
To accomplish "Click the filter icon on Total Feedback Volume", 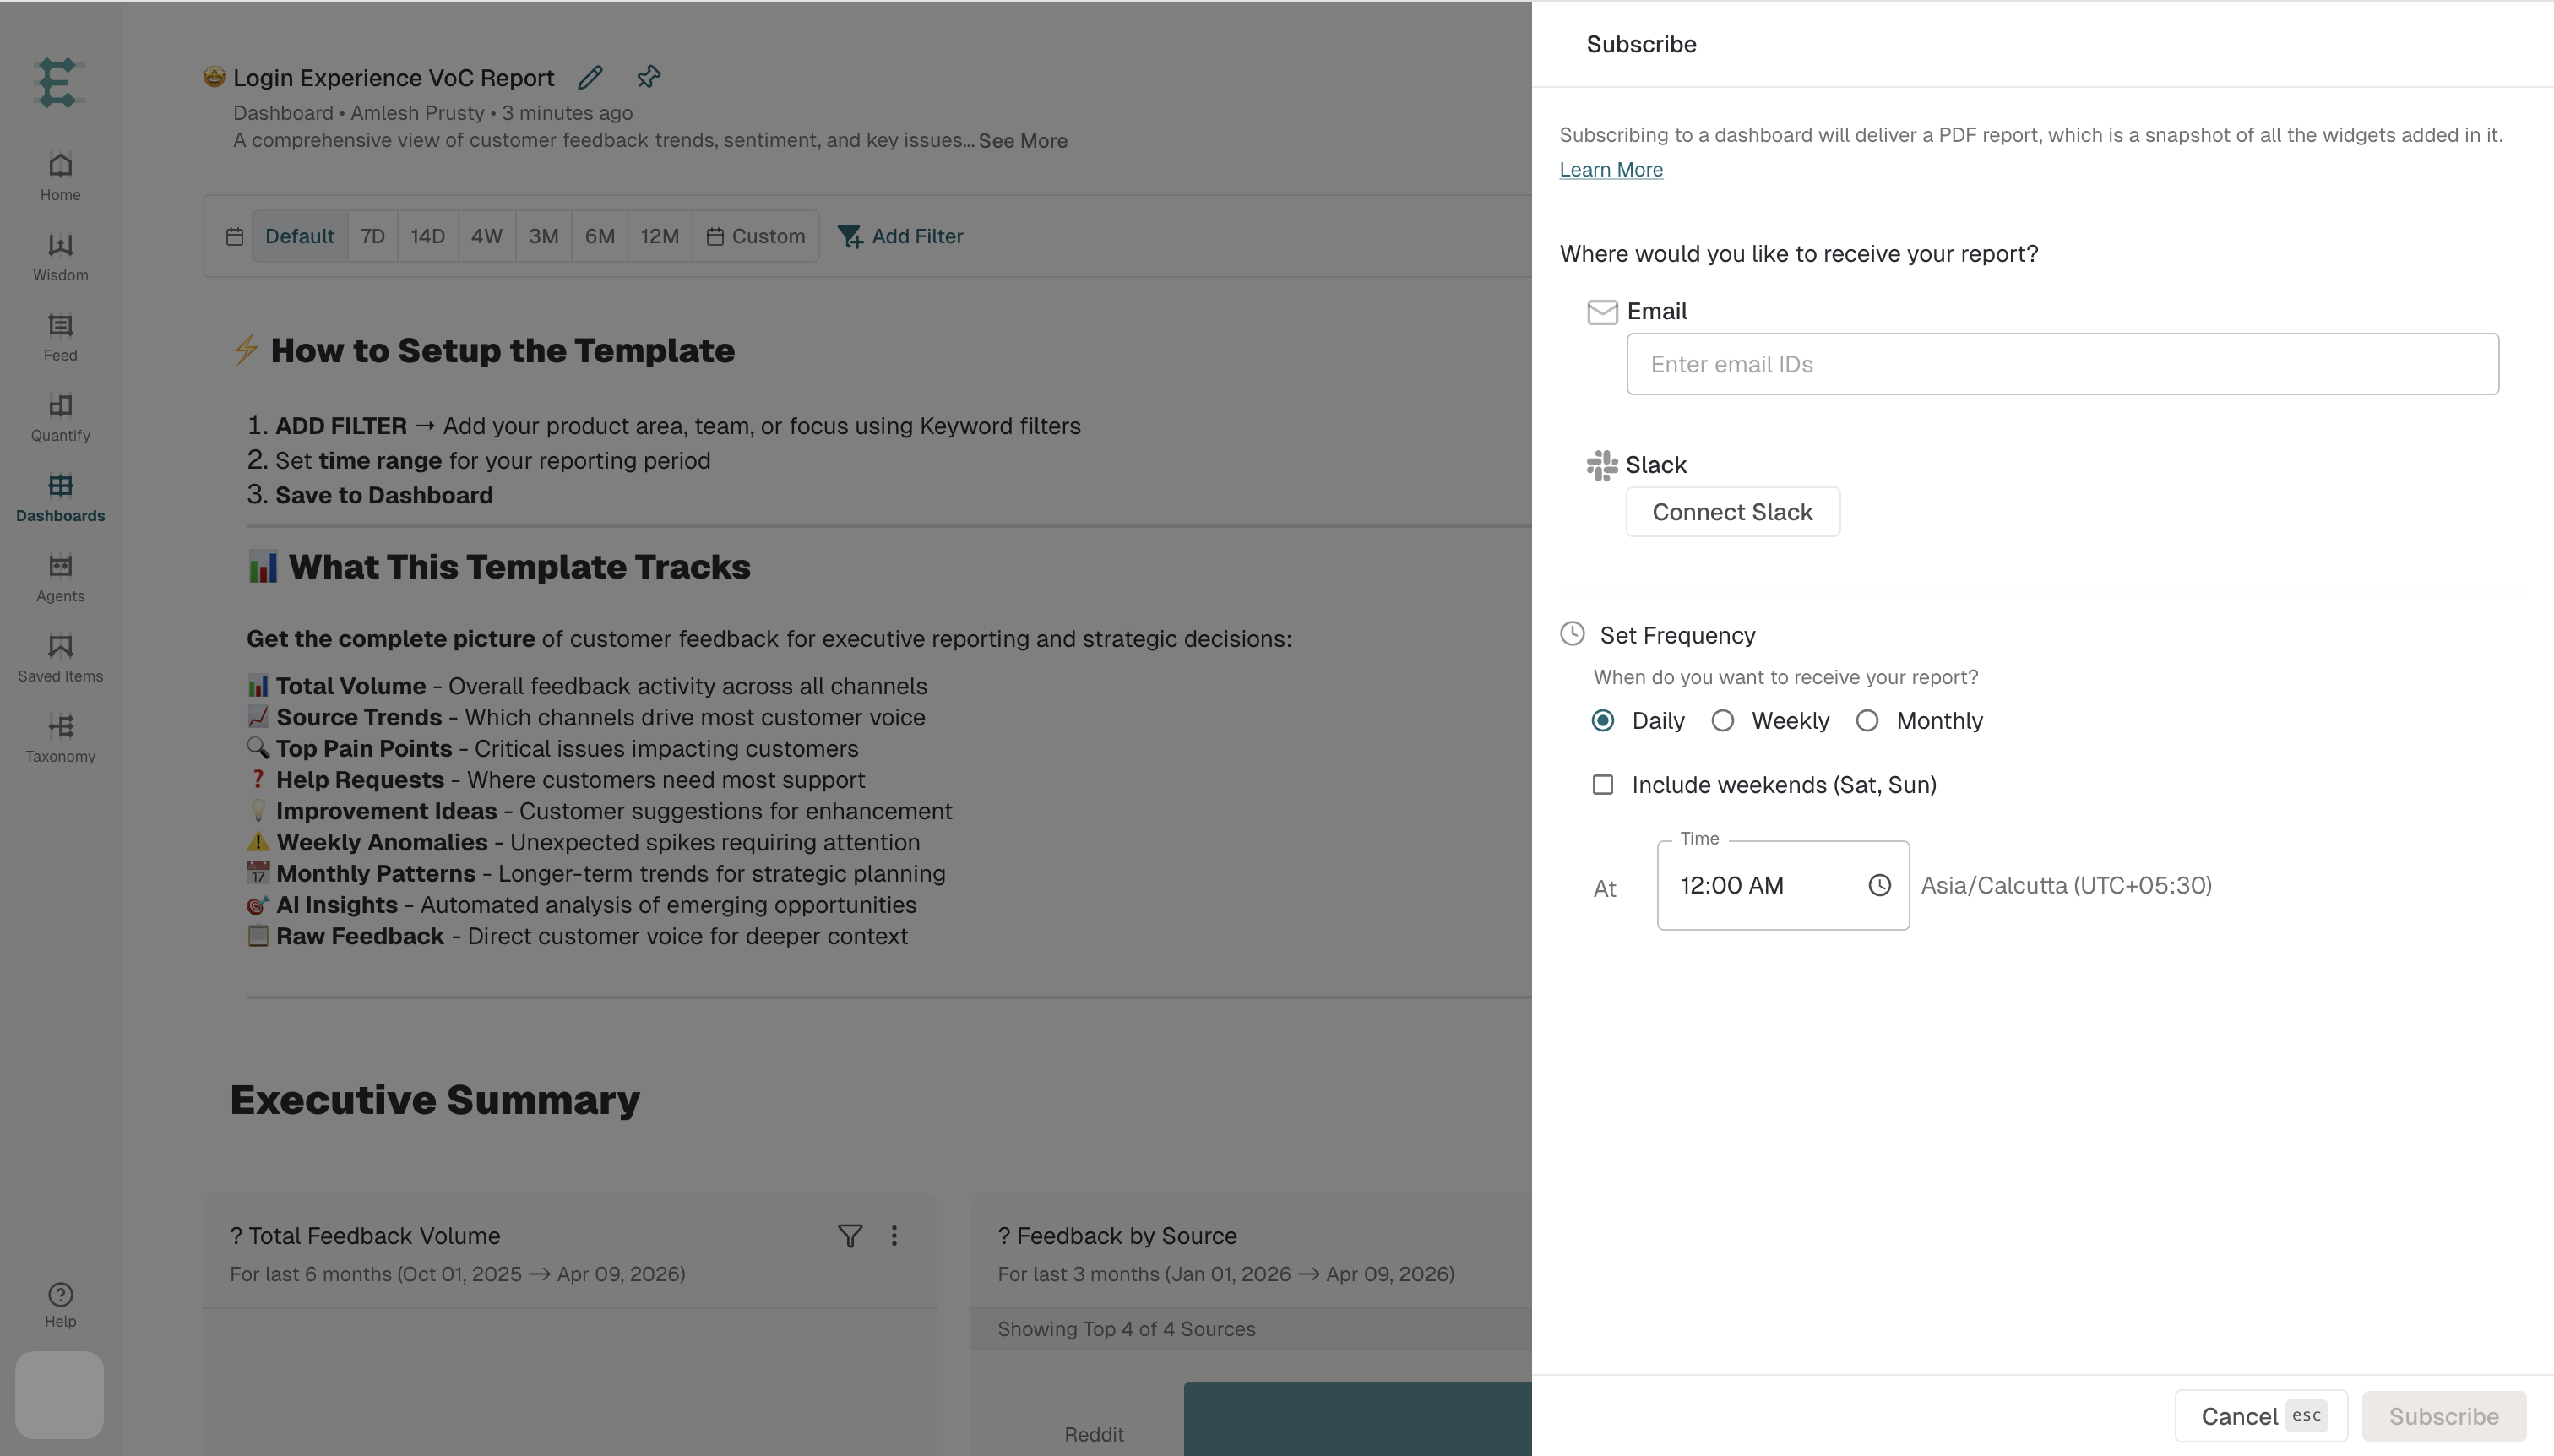I will 850,1236.
